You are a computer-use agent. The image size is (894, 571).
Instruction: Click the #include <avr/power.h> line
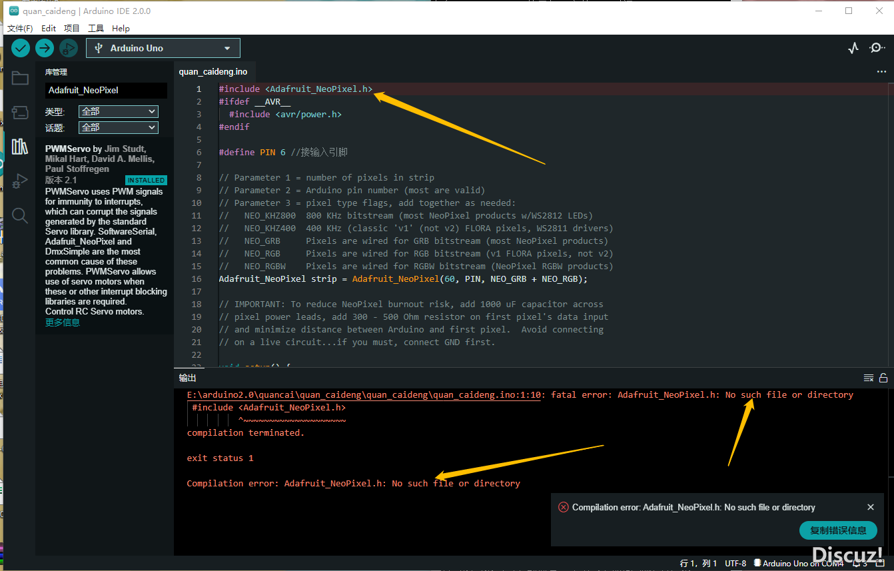tap(285, 115)
